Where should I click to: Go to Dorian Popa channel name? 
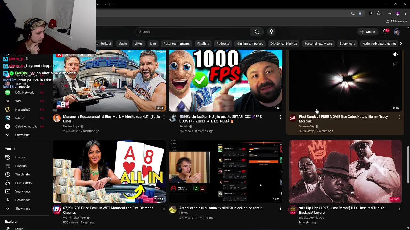pos(71,126)
